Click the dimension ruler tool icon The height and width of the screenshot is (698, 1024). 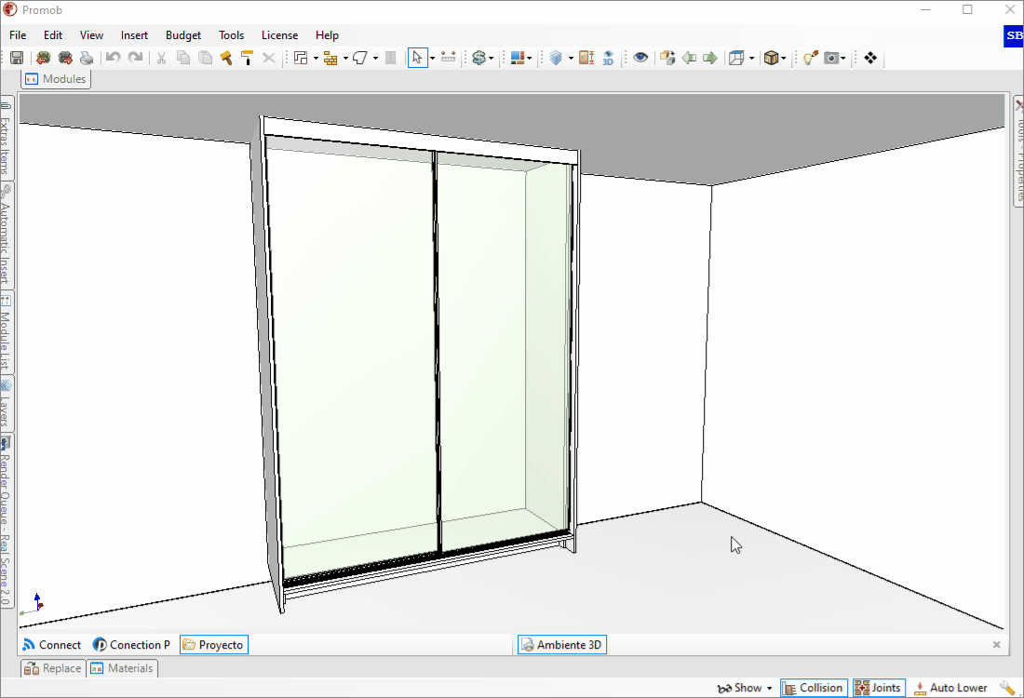[448, 58]
